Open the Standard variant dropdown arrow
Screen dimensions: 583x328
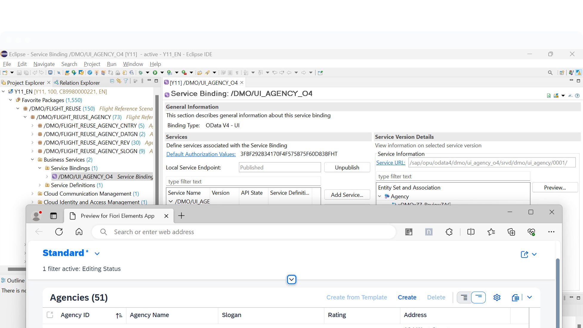click(97, 254)
